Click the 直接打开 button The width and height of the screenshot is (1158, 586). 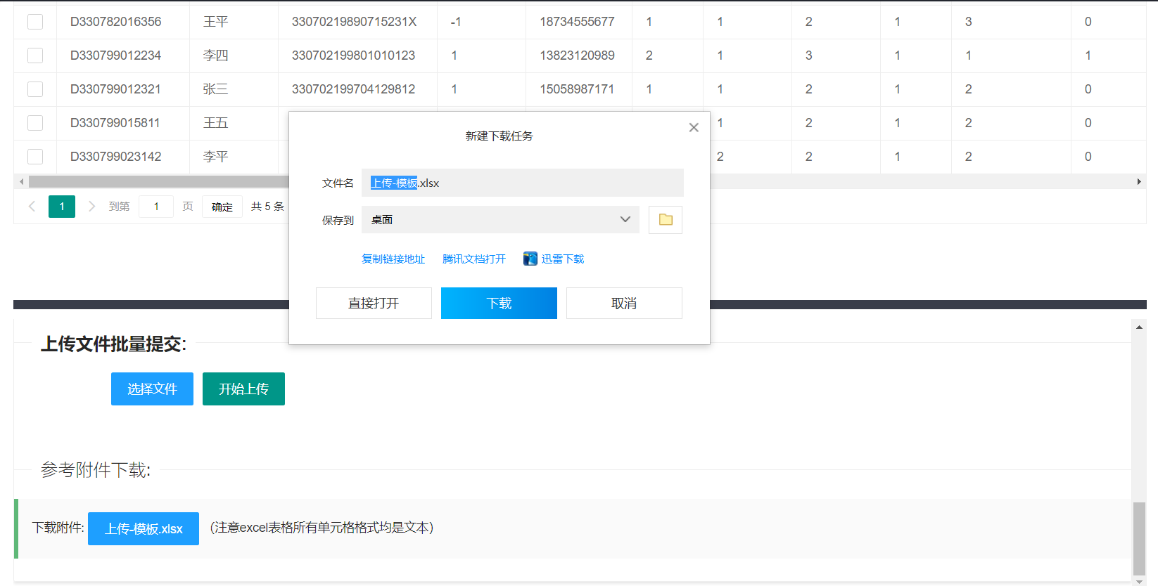tap(374, 303)
